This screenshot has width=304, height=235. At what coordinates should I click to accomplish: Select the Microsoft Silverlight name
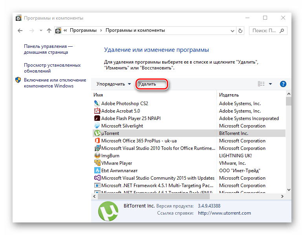click(x=122, y=126)
